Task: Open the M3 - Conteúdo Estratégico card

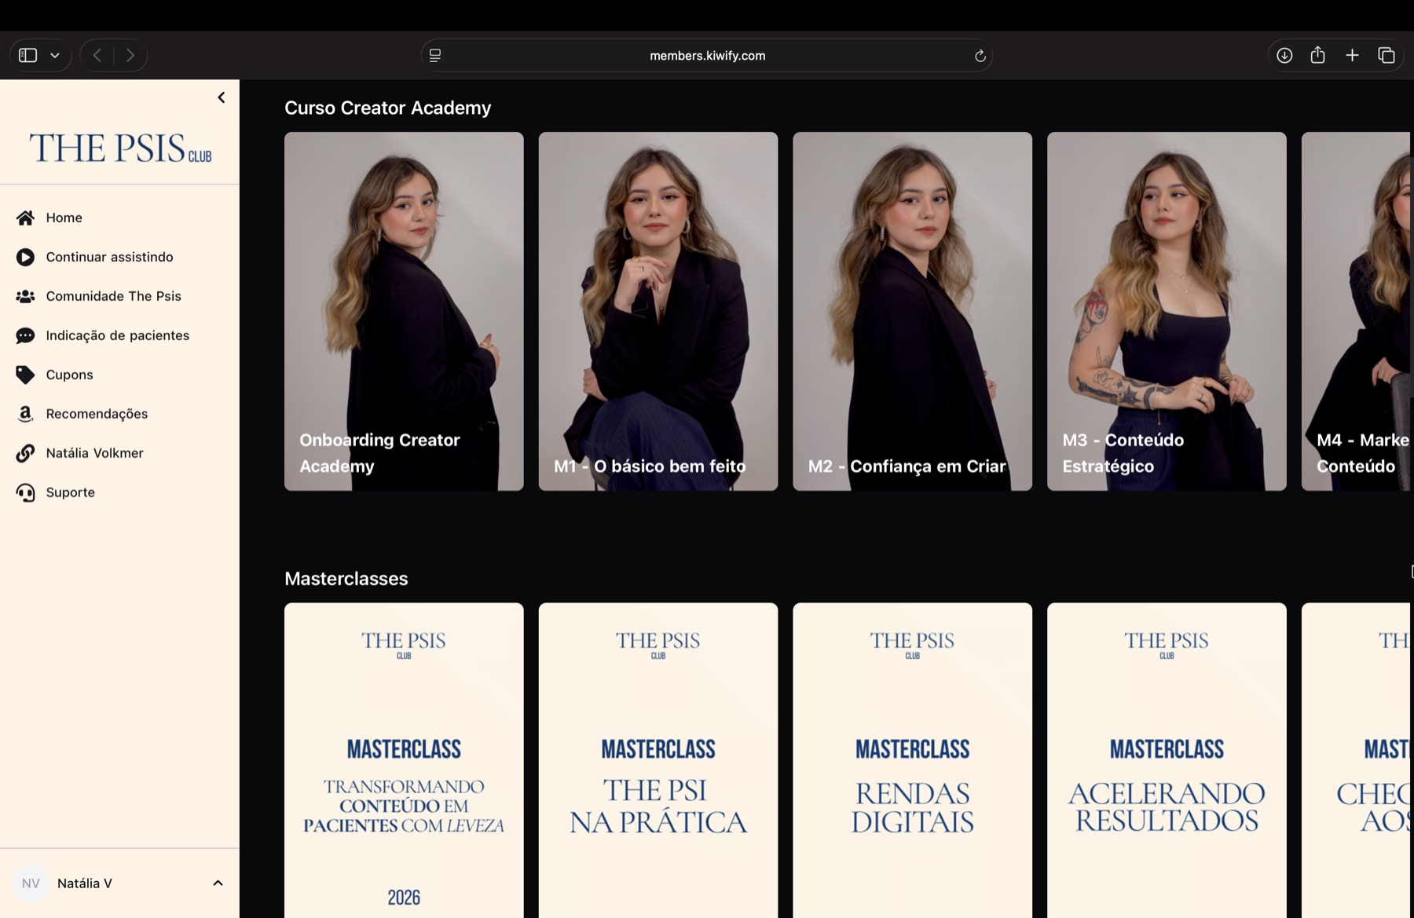Action: (1167, 311)
